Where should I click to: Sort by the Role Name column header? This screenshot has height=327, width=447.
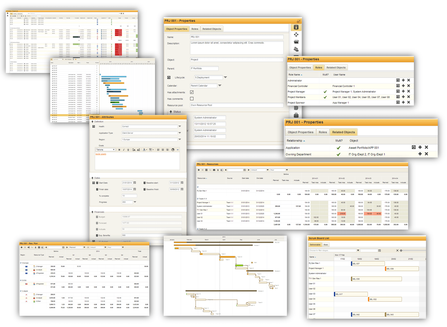tap(295, 75)
